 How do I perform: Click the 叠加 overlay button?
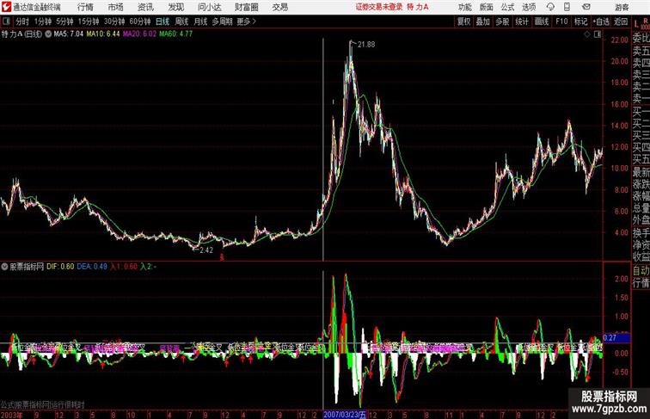pos(483,22)
